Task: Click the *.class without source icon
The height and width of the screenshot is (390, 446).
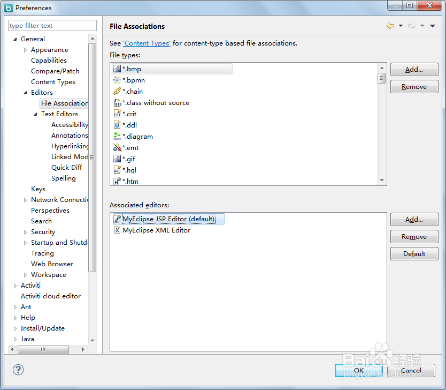Action: (x=117, y=102)
